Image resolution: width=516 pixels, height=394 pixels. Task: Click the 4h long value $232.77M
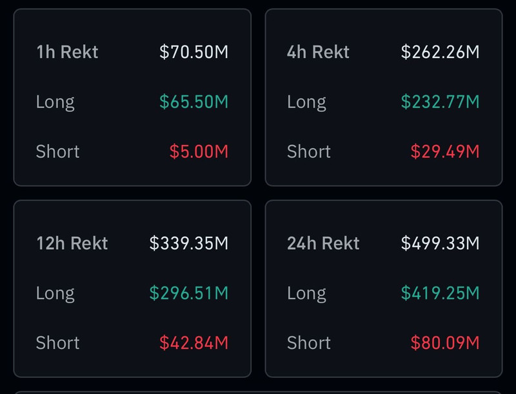pyautogui.click(x=440, y=102)
